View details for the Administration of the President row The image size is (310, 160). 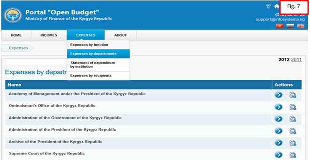coord(293,131)
